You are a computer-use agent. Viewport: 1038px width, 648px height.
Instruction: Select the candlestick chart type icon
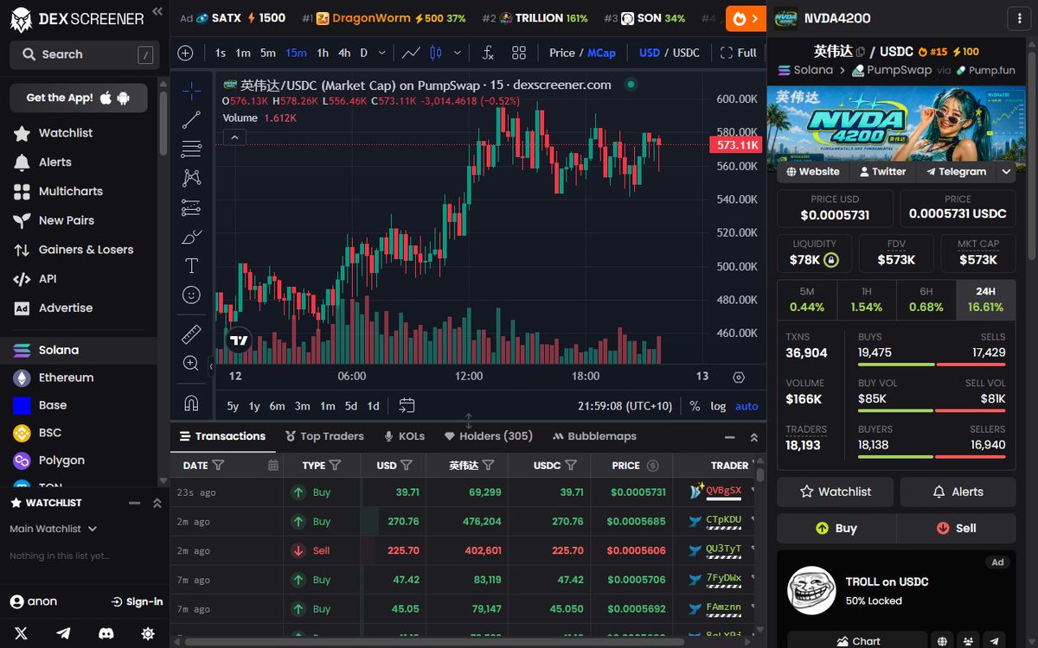435,53
